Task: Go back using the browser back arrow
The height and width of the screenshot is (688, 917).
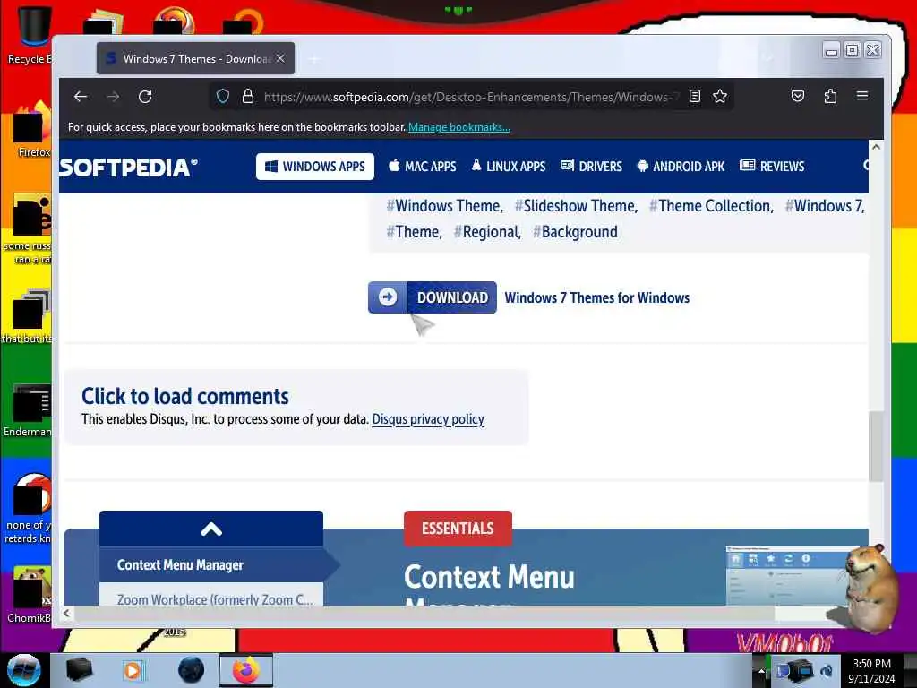Action: pos(81,97)
